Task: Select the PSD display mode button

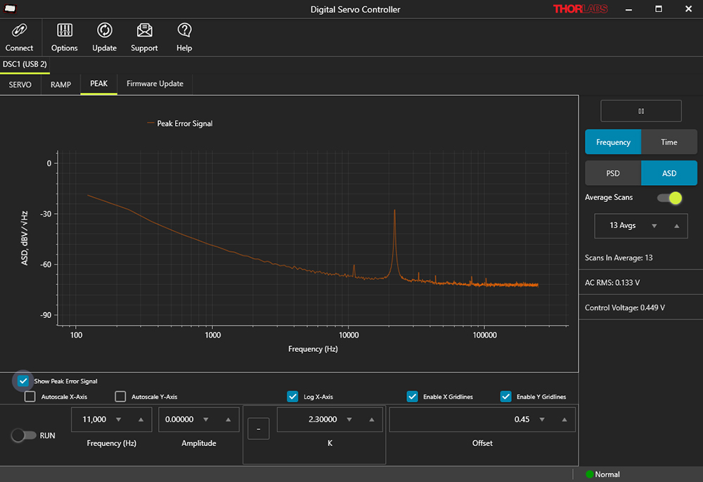Action: (612, 173)
